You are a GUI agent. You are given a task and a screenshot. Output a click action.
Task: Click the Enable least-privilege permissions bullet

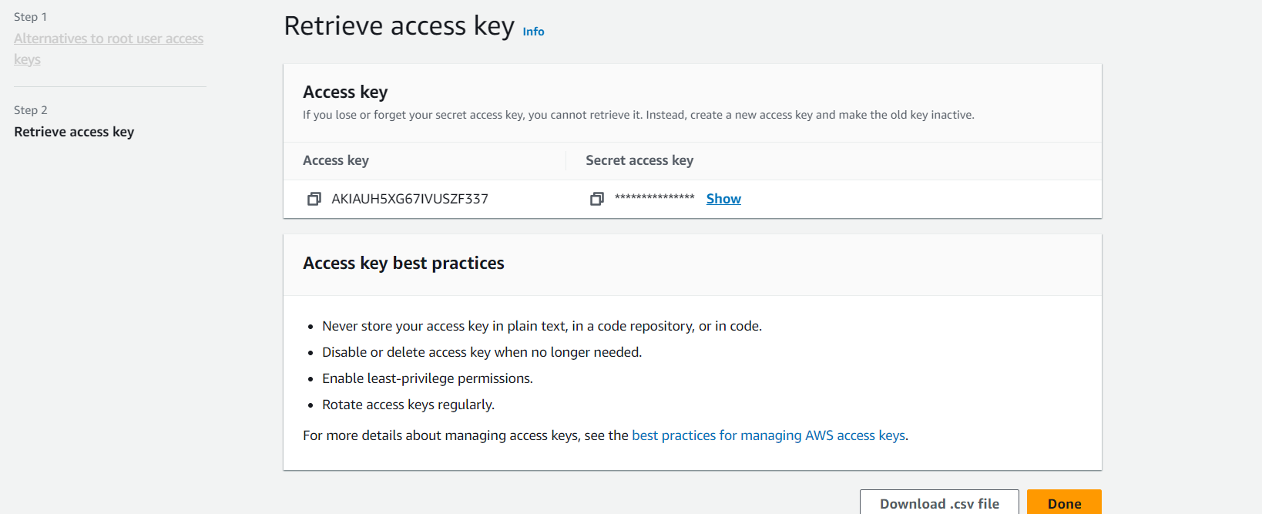pos(428,378)
